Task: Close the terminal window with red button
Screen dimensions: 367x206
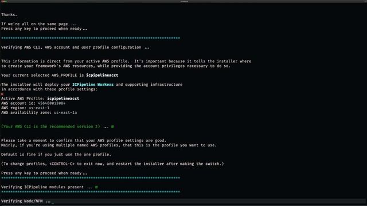Action: [2, 1]
